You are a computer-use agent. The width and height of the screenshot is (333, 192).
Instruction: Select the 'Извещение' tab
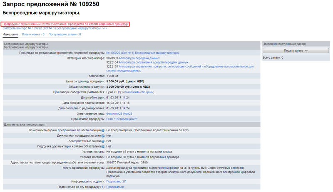(10, 34)
